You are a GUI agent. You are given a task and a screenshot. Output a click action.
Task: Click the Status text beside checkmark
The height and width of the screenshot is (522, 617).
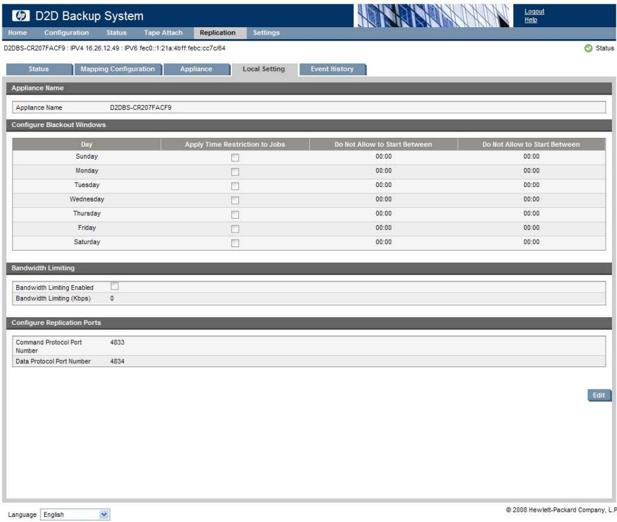(x=604, y=48)
